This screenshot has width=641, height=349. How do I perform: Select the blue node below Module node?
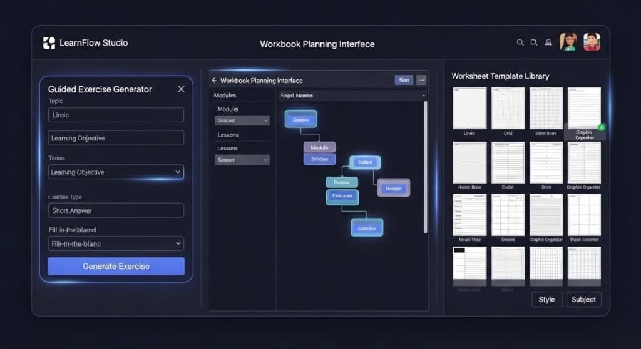320,159
